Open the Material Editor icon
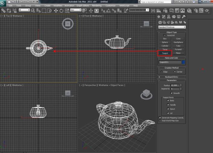The height and width of the screenshot is (153, 213). pyautogui.click(x=189, y=11)
